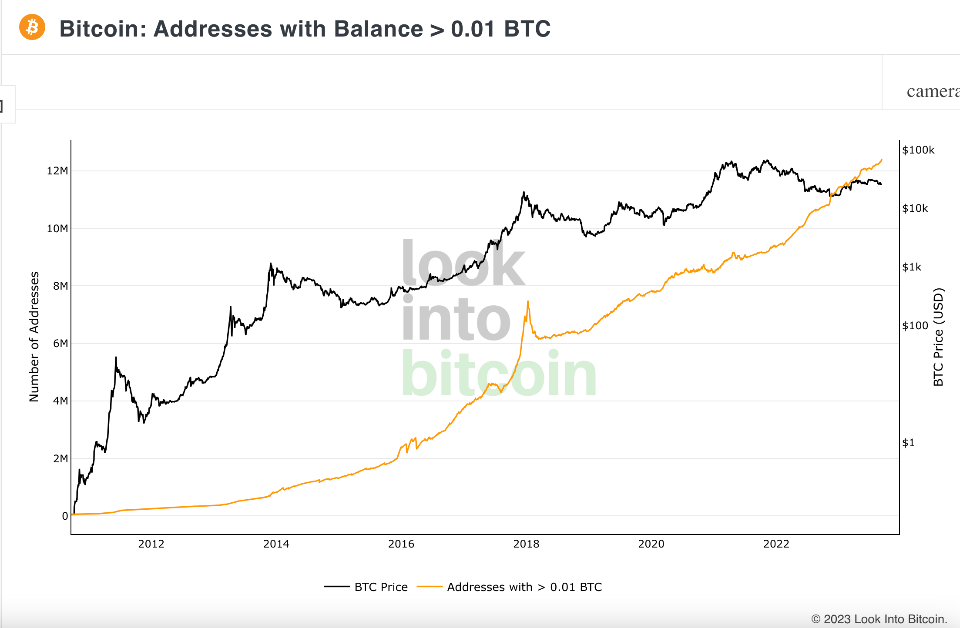Click the BTC Price (USD) axis title
The image size is (960, 628).
click(x=938, y=337)
